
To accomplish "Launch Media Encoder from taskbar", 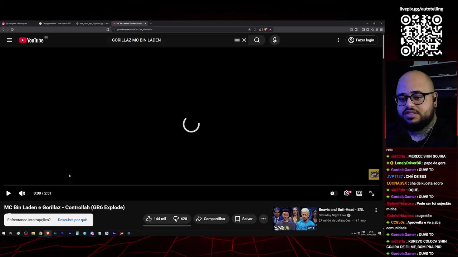I will (x=70, y=233).
